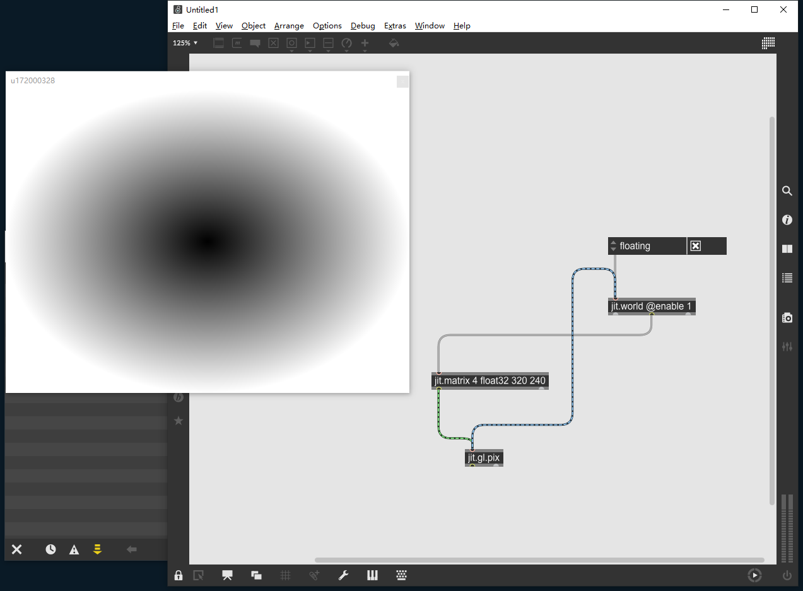Click the patcher horizontal scrollbar
The image size is (803, 591).
pyautogui.click(x=539, y=560)
